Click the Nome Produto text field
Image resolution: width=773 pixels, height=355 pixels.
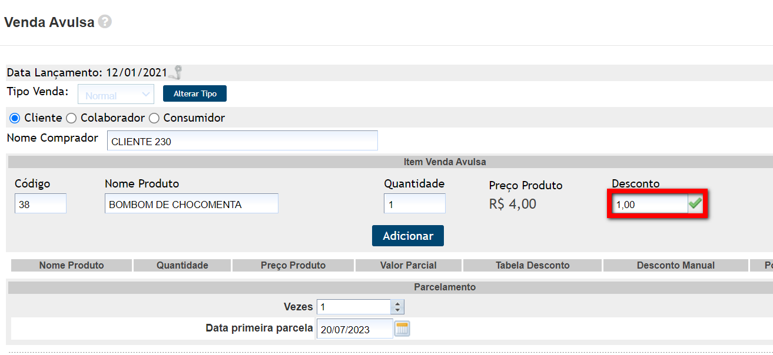point(191,204)
